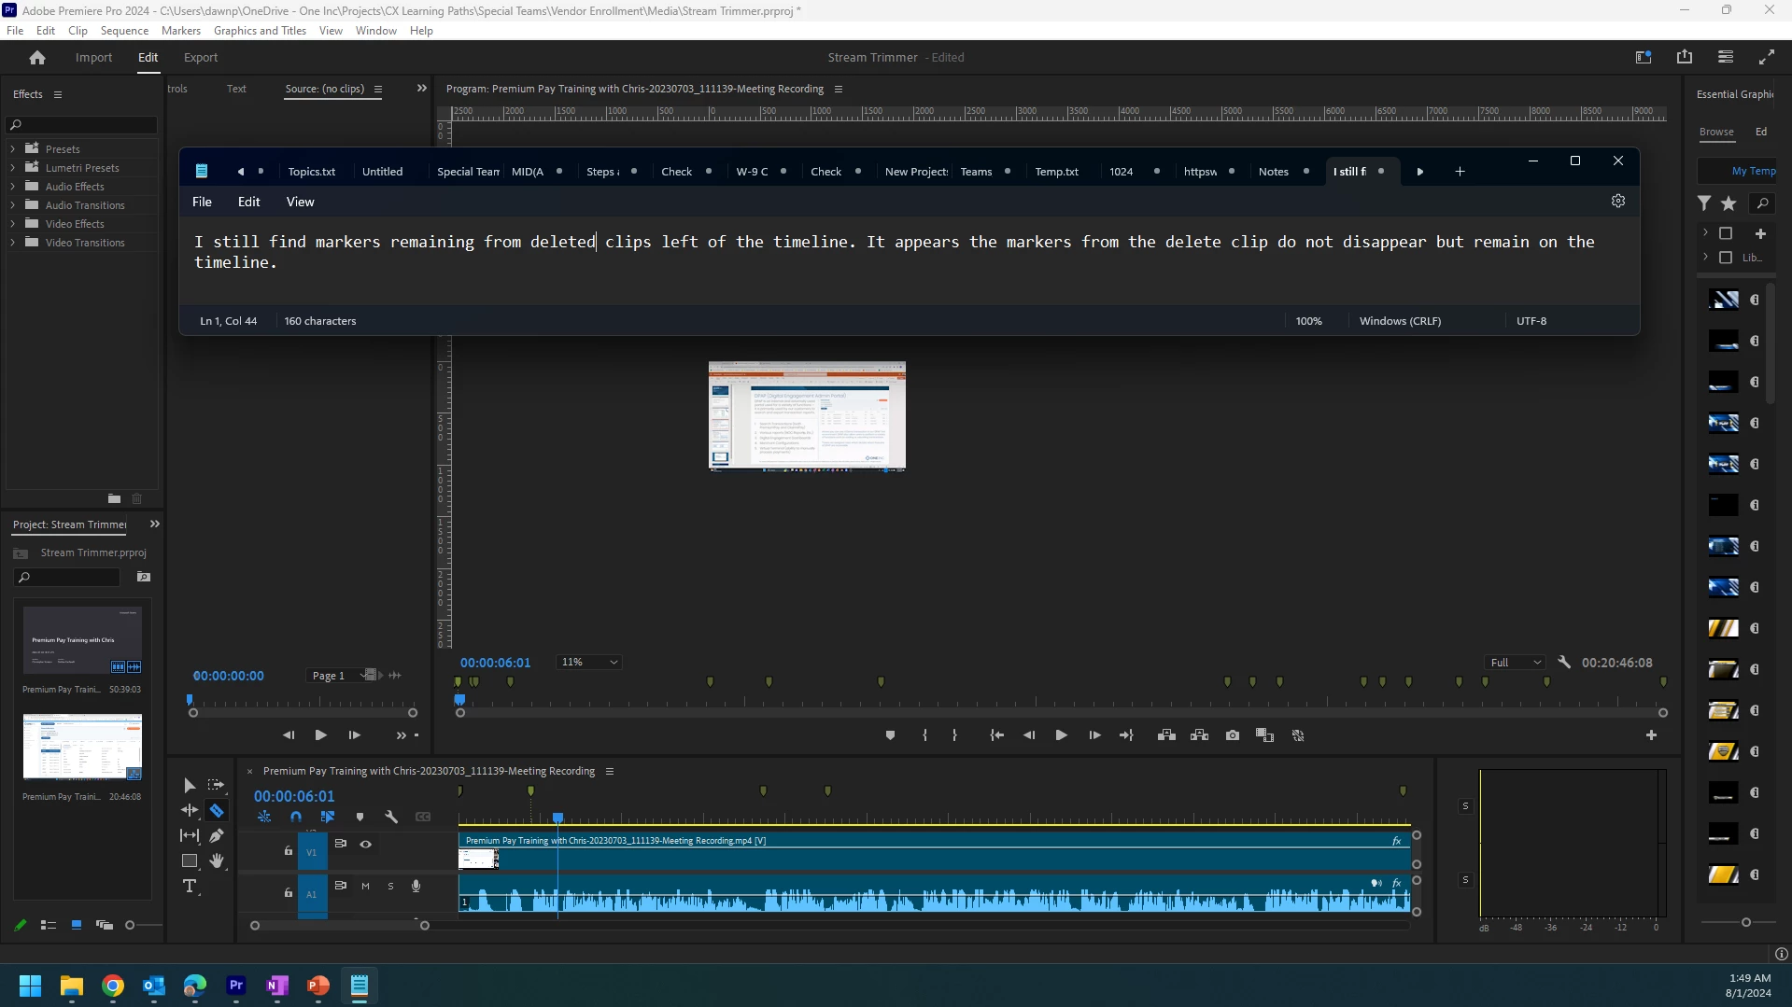This screenshot has width=1792, height=1007.
Task: Go to Premiere Home screen
Action: point(37,58)
